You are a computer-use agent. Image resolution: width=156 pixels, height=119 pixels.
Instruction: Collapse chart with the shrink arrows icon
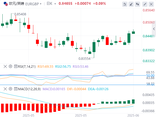tap(145, 4)
